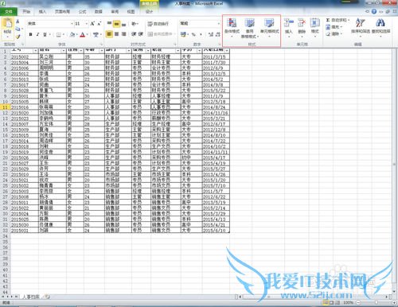Switch to the Insert (插入) tab

[x=42, y=12]
